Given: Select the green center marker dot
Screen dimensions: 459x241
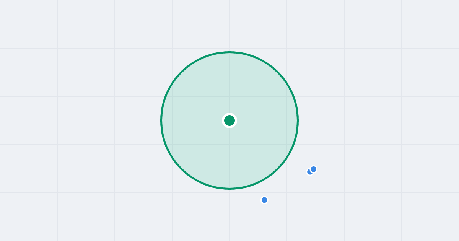Looking at the screenshot, I should point(229,120).
